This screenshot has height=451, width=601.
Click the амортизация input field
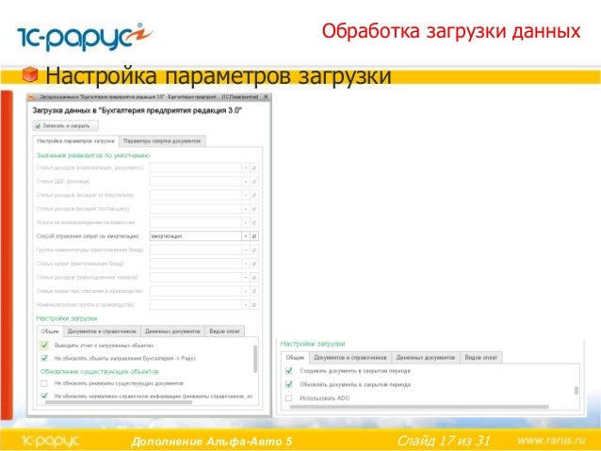pos(196,236)
